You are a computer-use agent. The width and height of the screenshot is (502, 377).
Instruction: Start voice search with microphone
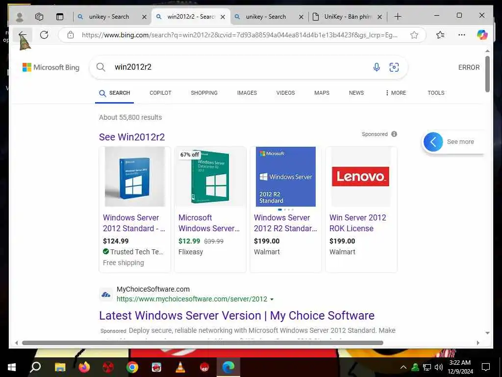point(376,67)
